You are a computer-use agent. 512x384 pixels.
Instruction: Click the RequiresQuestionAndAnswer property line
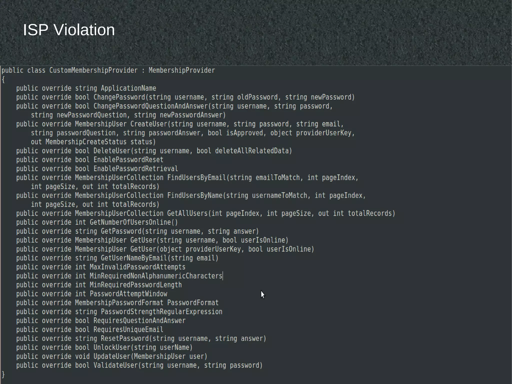coord(101,321)
